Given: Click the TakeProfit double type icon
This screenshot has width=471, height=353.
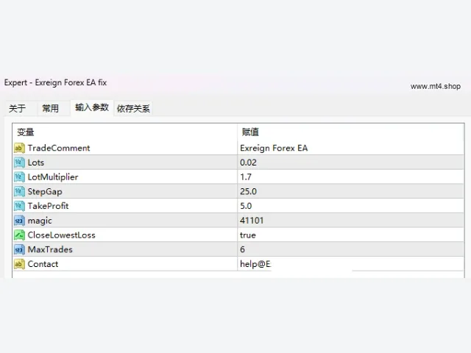Looking at the screenshot, I should [x=19, y=206].
